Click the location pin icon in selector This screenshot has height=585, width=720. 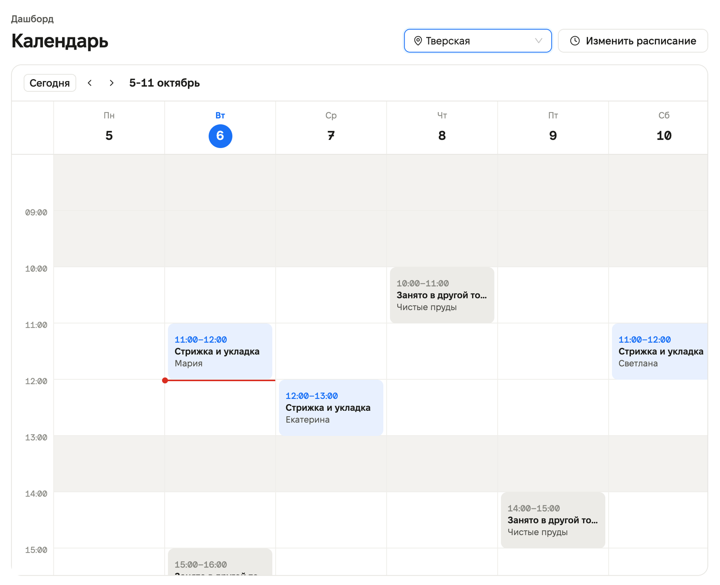click(x=418, y=41)
